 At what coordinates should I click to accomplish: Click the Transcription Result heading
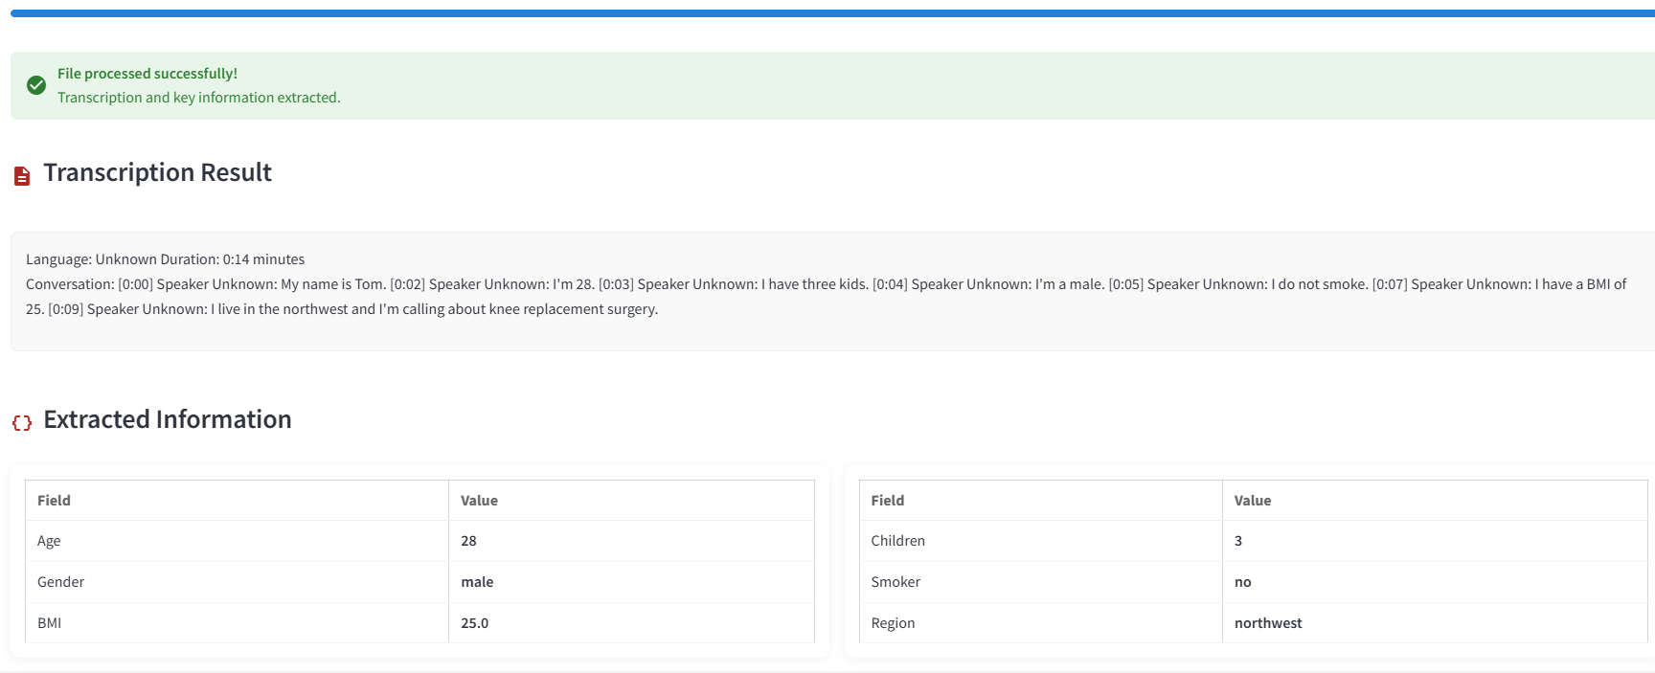(x=158, y=172)
